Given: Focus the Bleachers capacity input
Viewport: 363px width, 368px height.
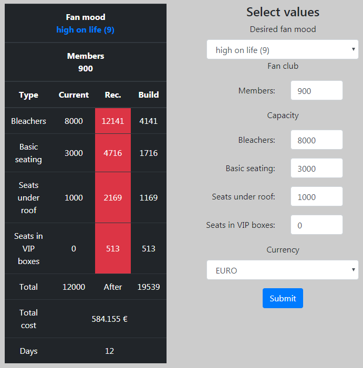Looking at the screenshot, I should [x=317, y=140].
